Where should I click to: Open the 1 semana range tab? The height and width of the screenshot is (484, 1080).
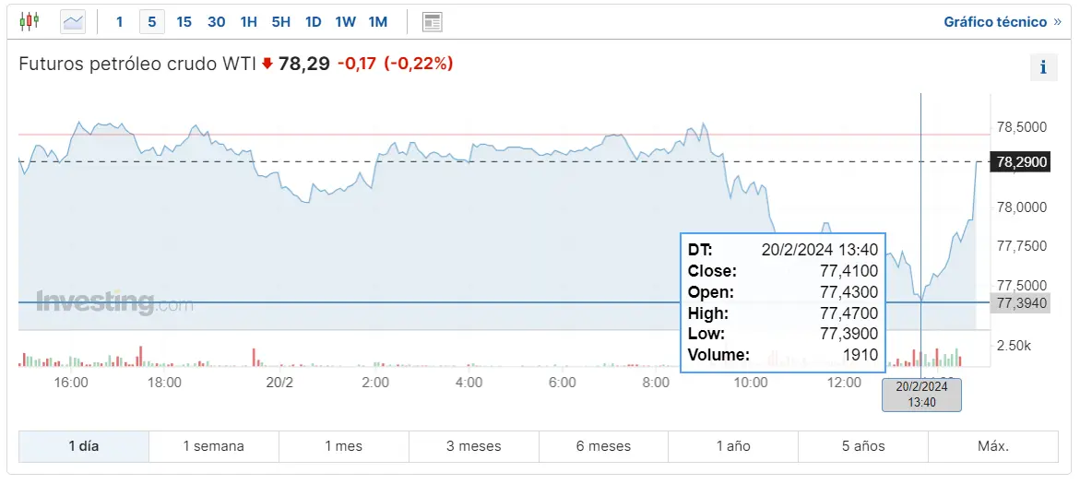click(x=214, y=446)
